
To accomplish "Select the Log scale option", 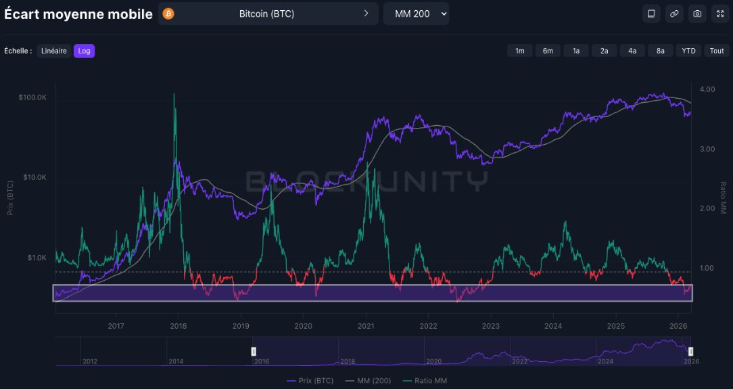I will tap(84, 51).
